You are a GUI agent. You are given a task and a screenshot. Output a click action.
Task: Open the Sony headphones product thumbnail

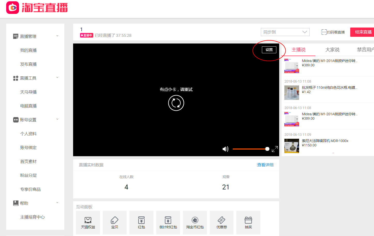point(292,146)
